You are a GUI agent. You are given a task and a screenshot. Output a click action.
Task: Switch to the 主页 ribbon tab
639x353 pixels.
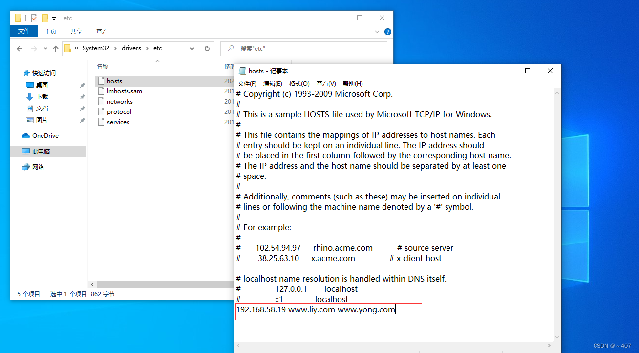coord(50,31)
